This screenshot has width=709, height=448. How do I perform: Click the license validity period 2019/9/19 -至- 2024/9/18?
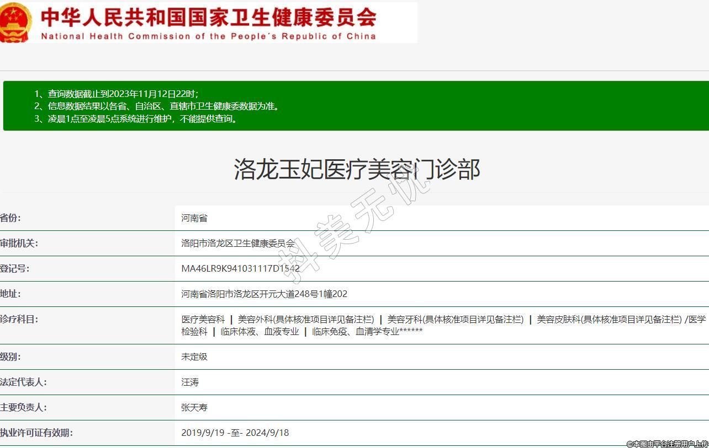pos(235,433)
